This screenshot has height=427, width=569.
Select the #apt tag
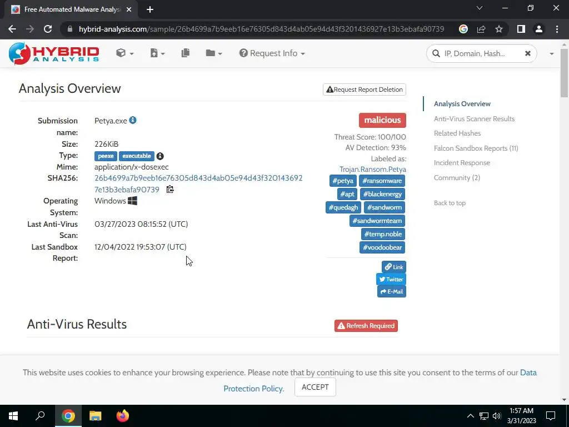[347, 194]
